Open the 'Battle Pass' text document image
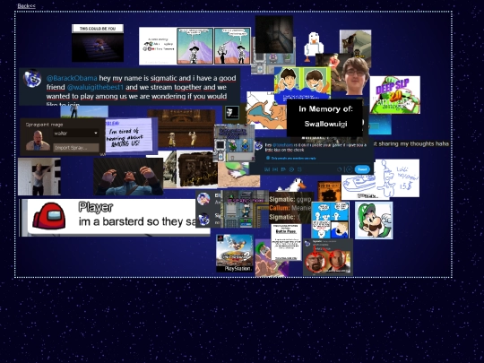484x363 pixels. pyautogui.click(x=286, y=242)
